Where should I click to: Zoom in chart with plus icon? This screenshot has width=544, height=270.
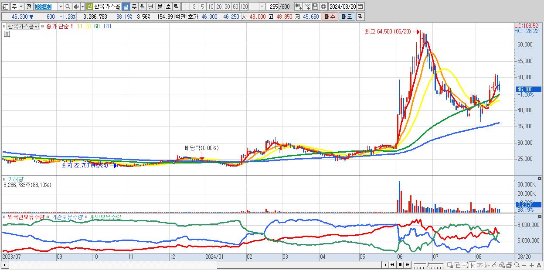point(532,265)
